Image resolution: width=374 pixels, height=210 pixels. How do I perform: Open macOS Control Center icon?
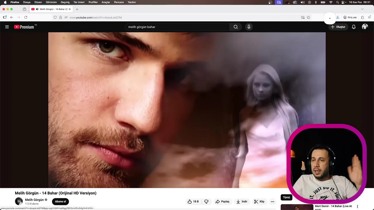point(343,2)
